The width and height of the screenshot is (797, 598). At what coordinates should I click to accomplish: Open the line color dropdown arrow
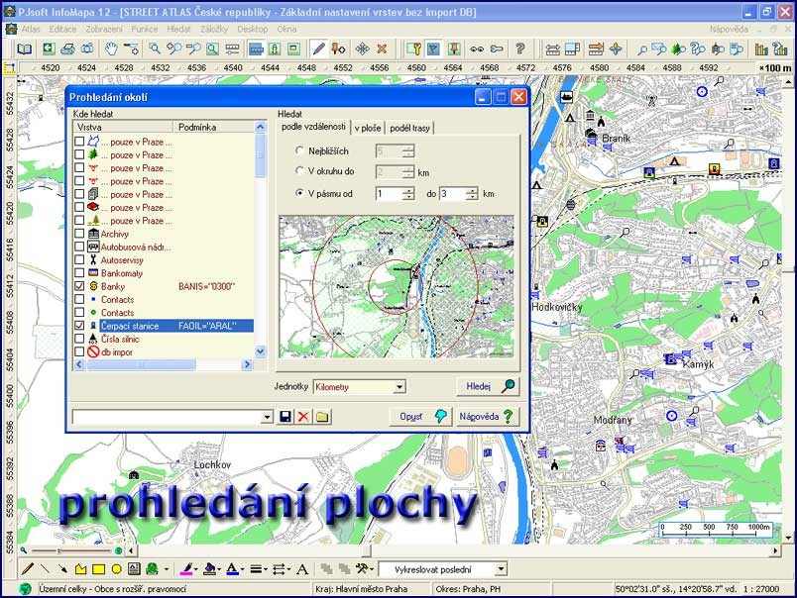pos(196,569)
